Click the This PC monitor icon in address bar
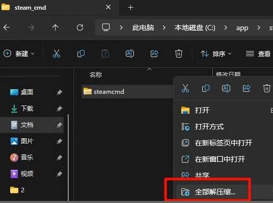Screen dimensions: 273x203 (106, 28)
